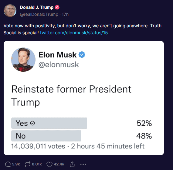Click the blue verified badge beside Elon Musk

[x=82, y=55]
